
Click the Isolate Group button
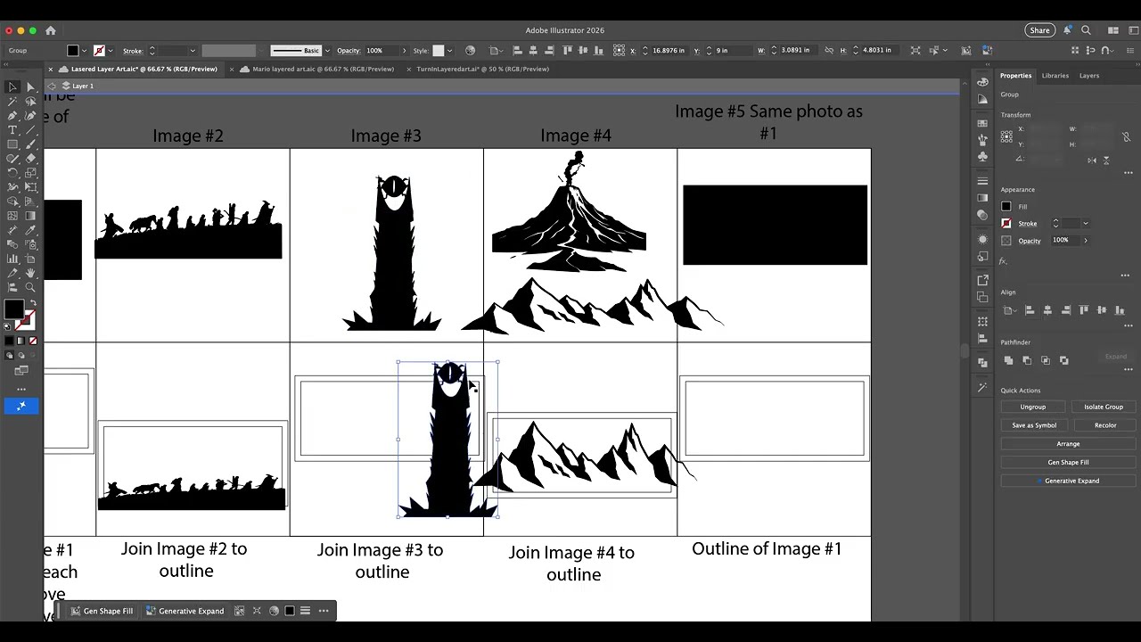tap(1103, 407)
